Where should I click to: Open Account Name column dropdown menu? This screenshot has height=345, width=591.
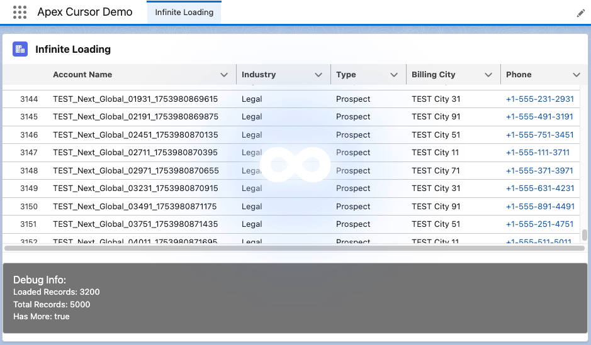point(224,75)
